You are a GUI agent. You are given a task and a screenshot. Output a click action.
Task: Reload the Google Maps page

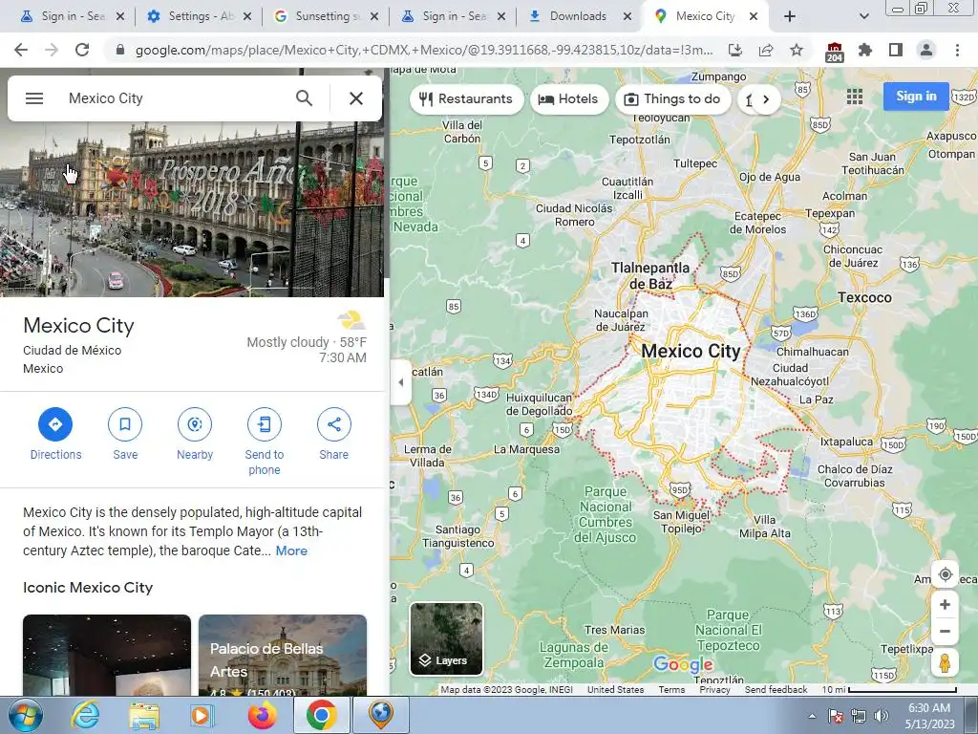82,50
